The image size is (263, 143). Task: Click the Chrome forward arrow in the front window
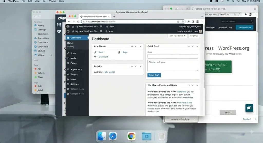(x=74, y=21)
